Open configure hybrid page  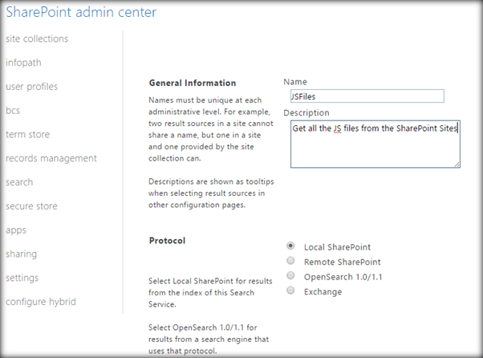(x=40, y=302)
